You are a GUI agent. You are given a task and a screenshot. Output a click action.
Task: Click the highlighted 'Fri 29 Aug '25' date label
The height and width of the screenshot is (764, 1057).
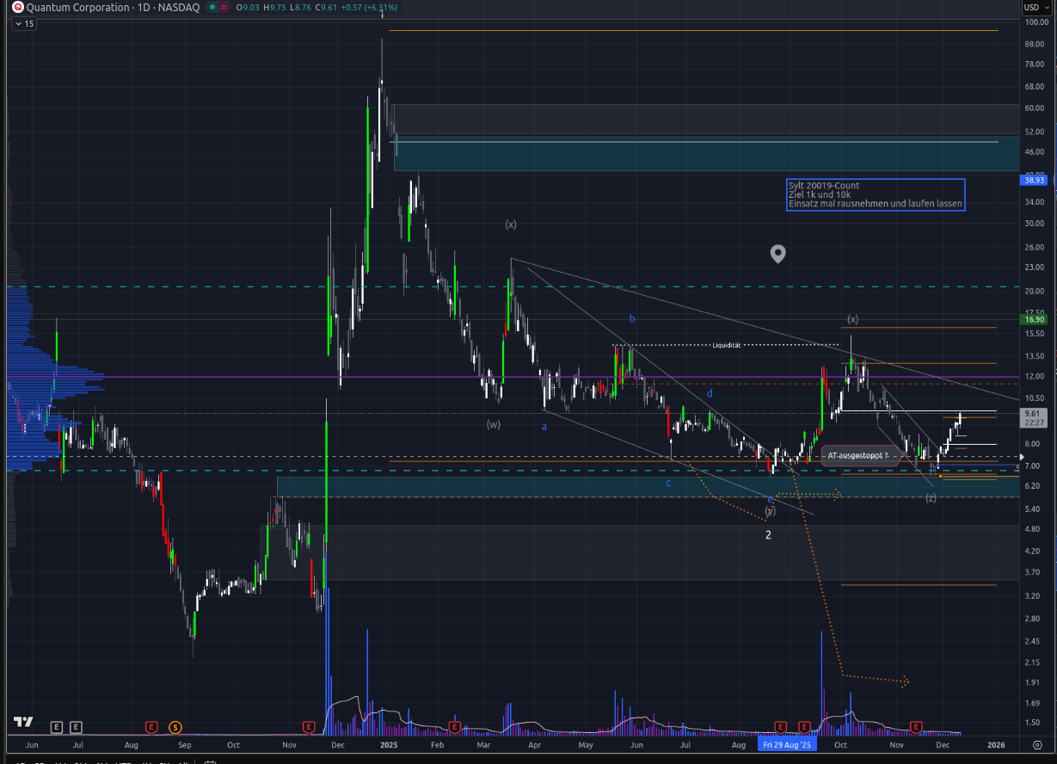click(x=786, y=743)
